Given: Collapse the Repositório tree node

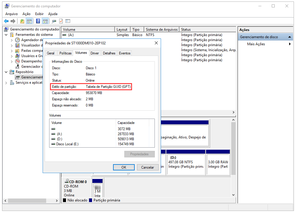Looking at the screenshot, I should point(7,72).
